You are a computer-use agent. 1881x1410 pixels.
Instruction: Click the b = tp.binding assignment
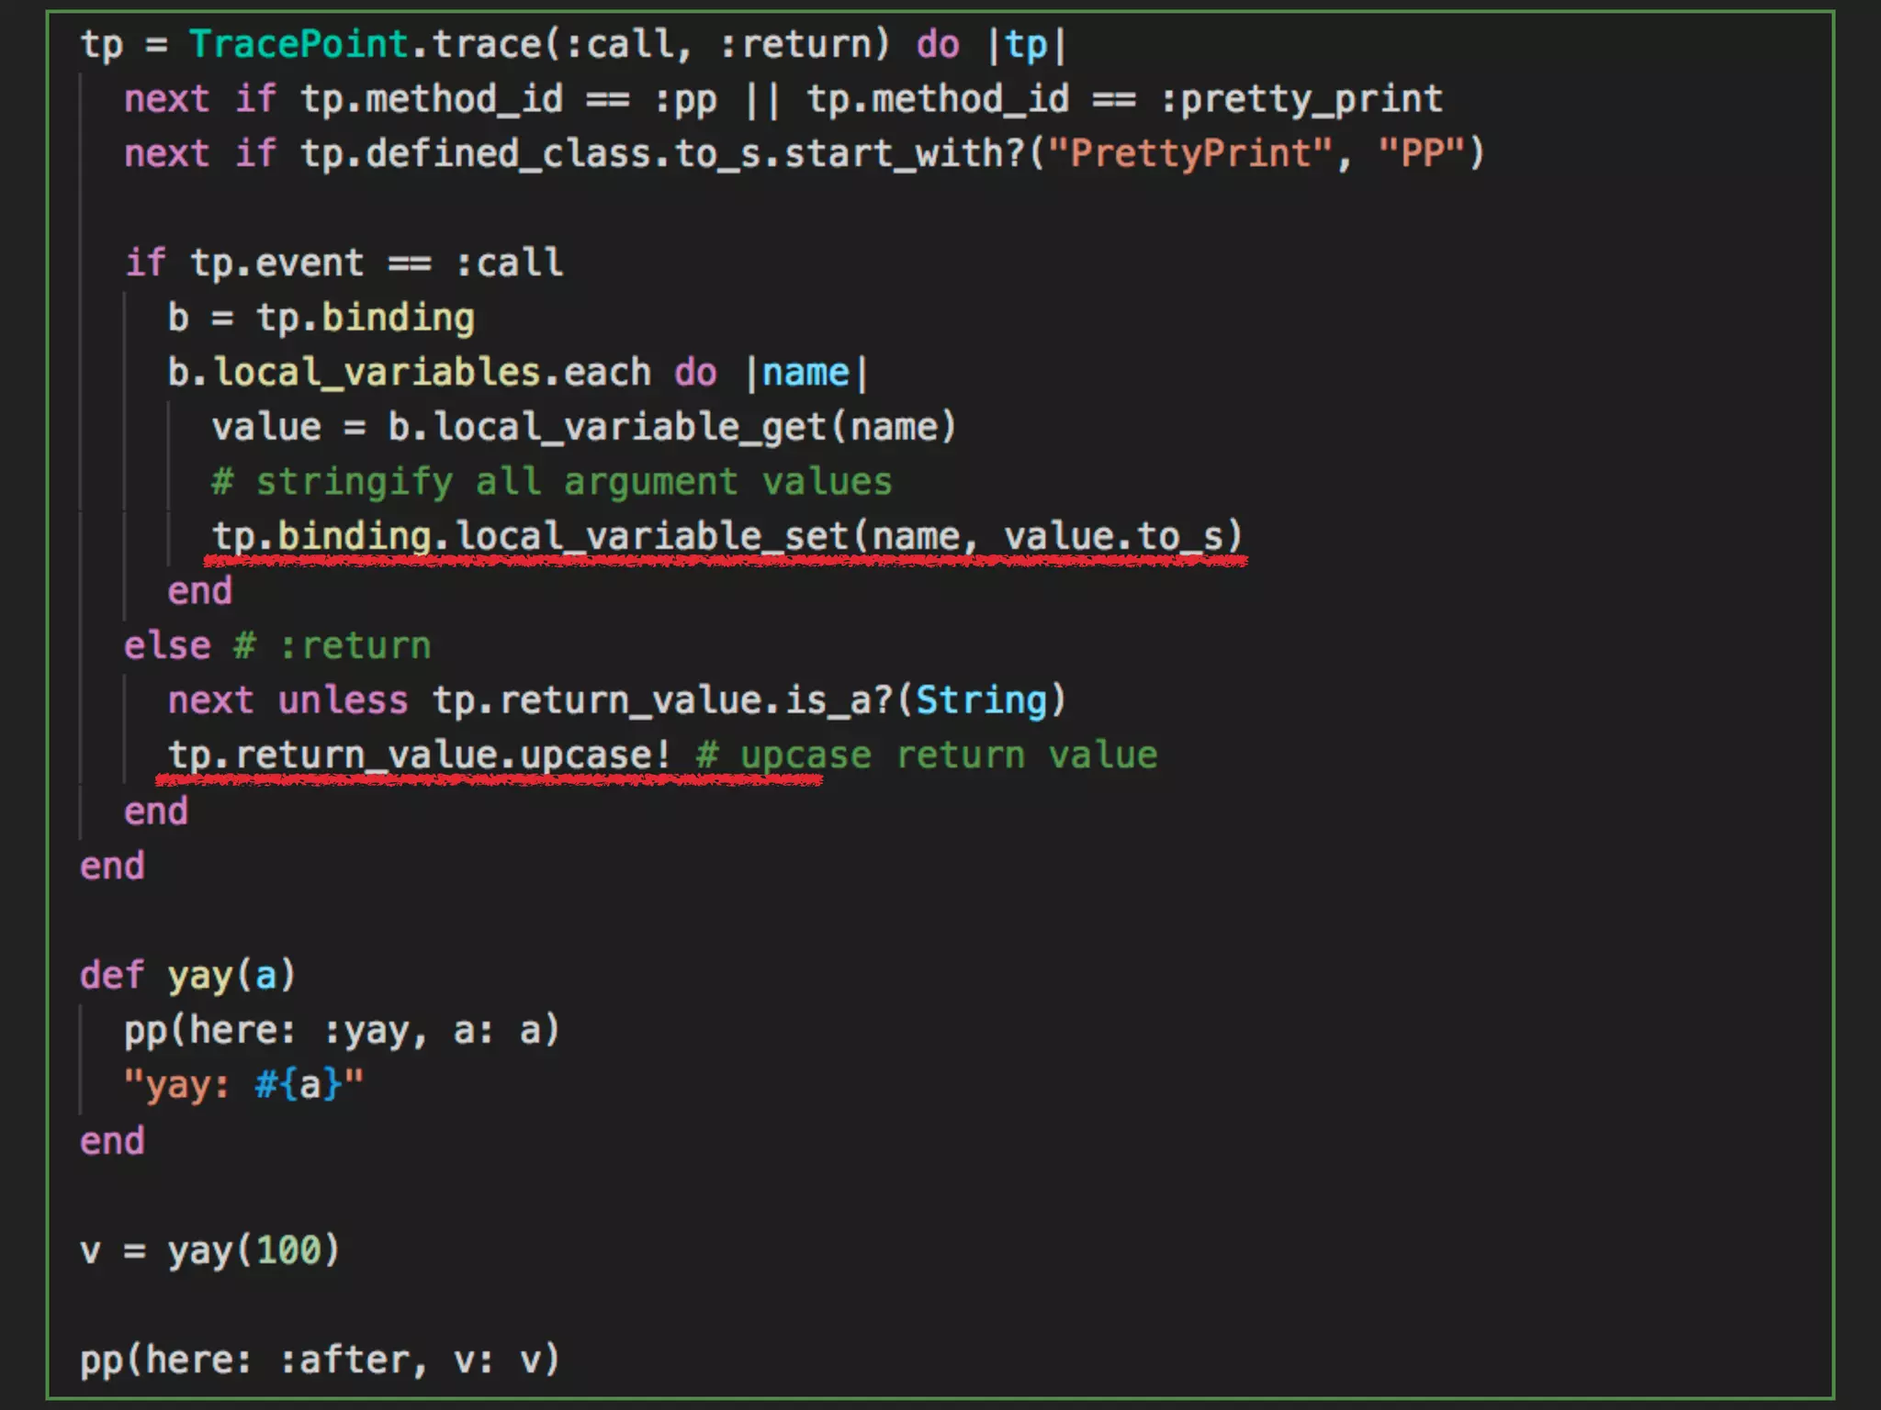click(x=321, y=318)
